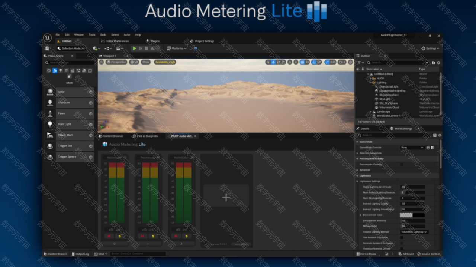
Task: Click the console command input field
Action: pos(138,254)
